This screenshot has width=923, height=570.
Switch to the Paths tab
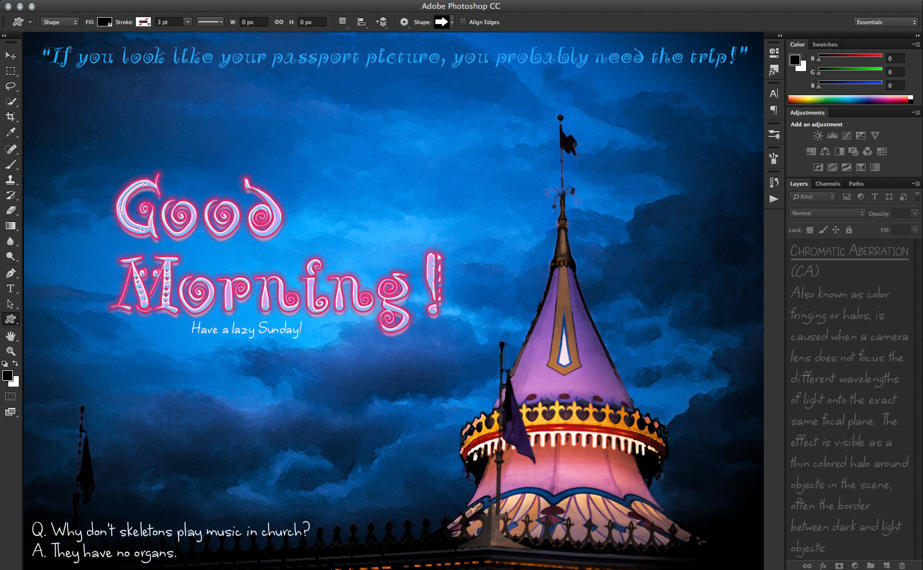(x=856, y=184)
